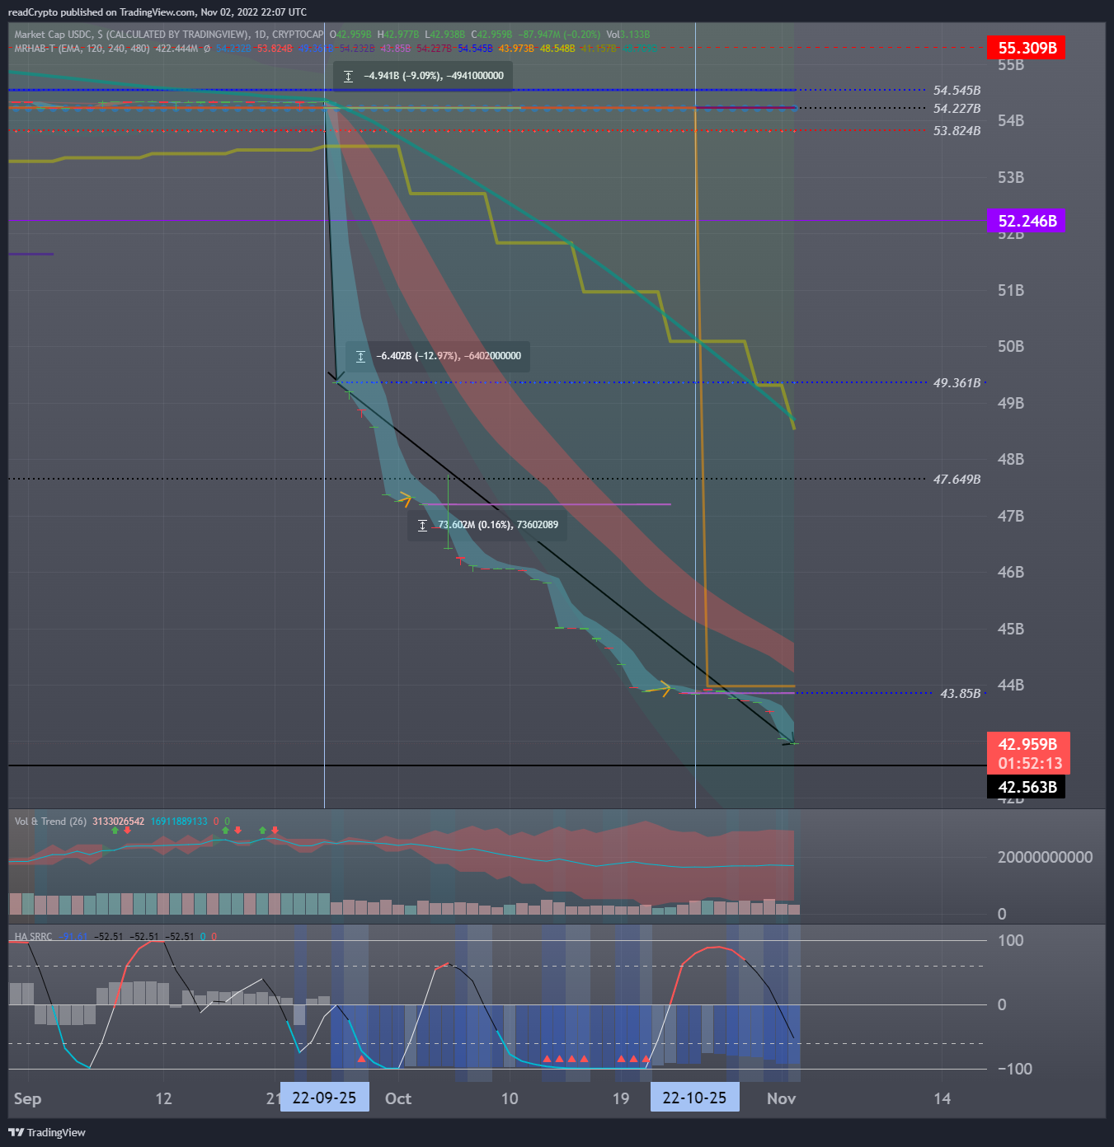Viewport: 1114px width, 1147px height.
Task: Open the Vol & Trend (26) indicator legend
Action: 50,822
